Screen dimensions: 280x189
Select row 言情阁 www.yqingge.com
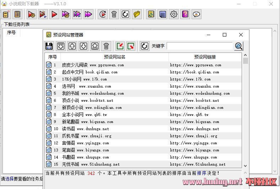pos(143,143)
